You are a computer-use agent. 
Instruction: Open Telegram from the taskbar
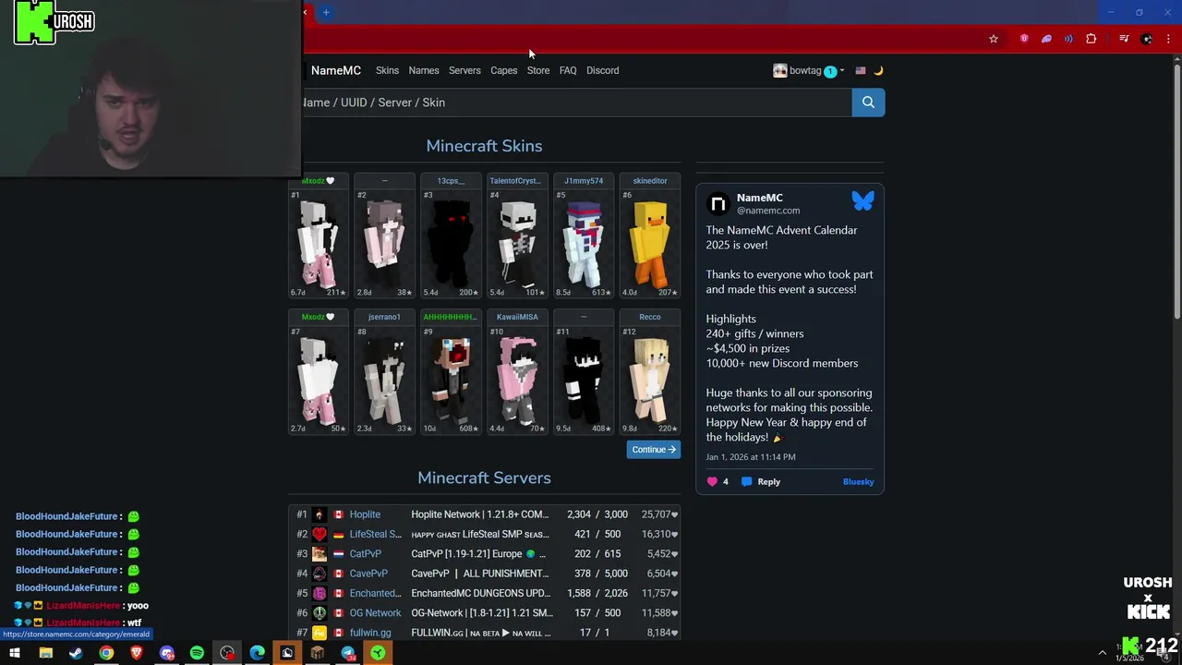(x=348, y=653)
